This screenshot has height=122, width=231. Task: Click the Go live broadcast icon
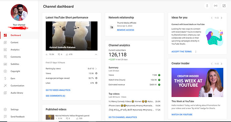point(216,6)
